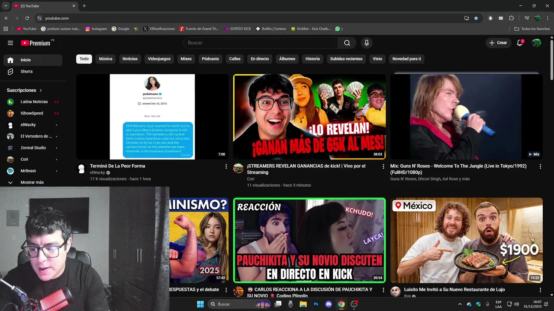Open pokimane thumbnail video
This screenshot has height=311, width=554.
point(152,117)
